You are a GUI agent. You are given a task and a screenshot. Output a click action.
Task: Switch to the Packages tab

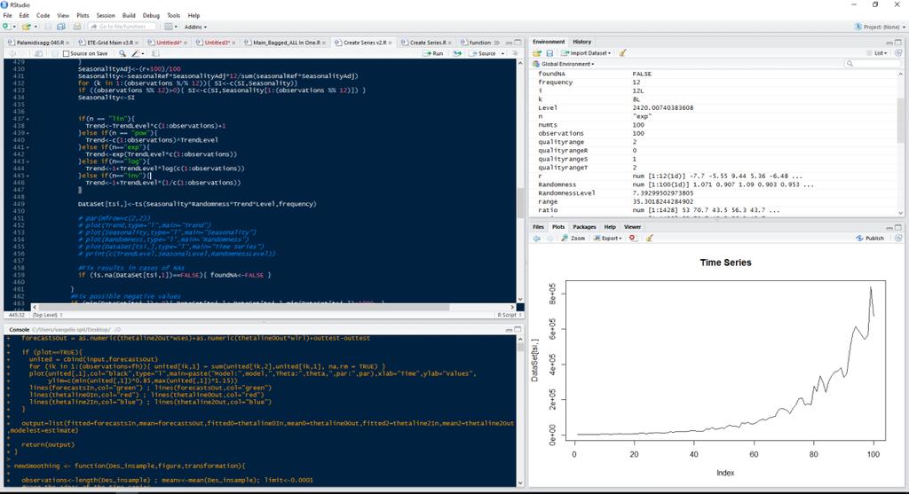point(584,227)
